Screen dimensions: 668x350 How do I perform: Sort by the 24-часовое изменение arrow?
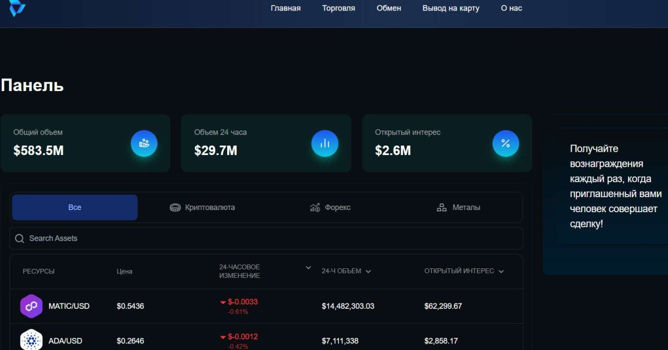tap(308, 268)
